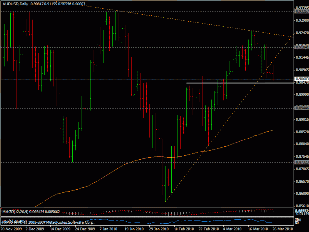The width and height of the screenshot is (309, 232).
Task: Click the 0.91841 horizontal level price tag
Action: (x=302, y=47)
